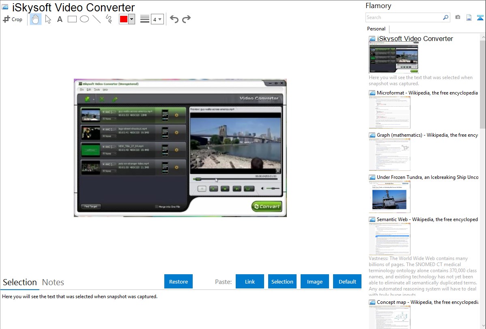Open the Help menu in the iSkysoft screenshot
The height and width of the screenshot is (329, 486).
tap(105, 90)
